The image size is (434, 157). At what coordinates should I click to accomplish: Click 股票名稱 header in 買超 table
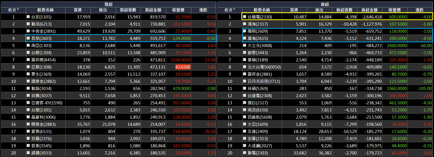pos(45,10)
